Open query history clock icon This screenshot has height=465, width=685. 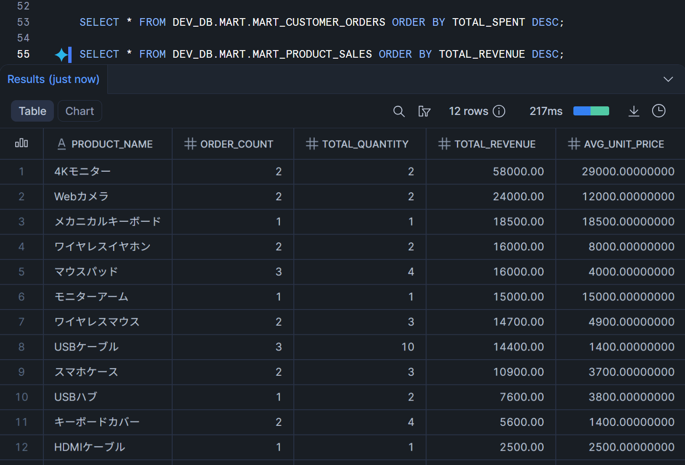(658, 111)
